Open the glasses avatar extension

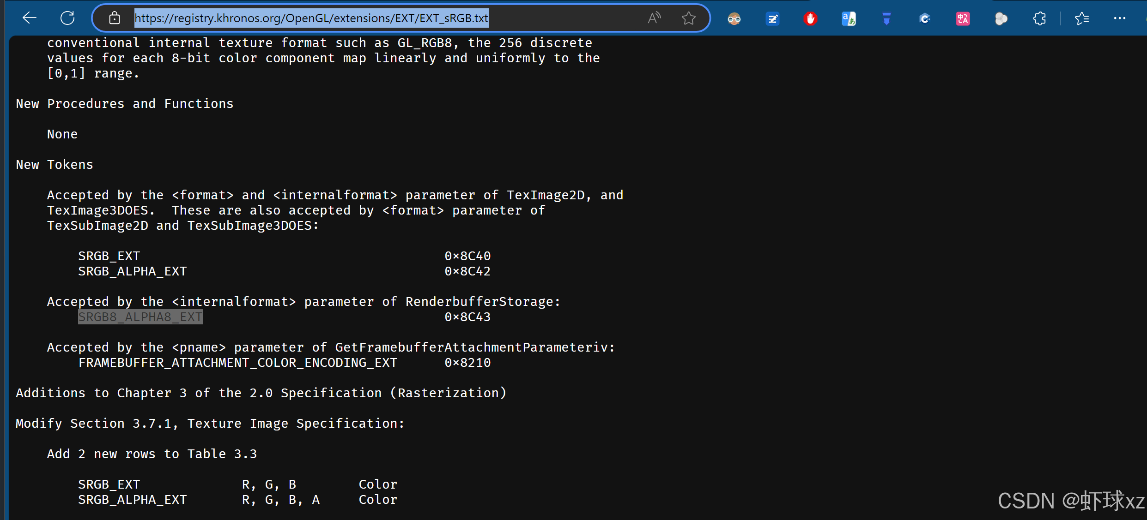point(734,19)
